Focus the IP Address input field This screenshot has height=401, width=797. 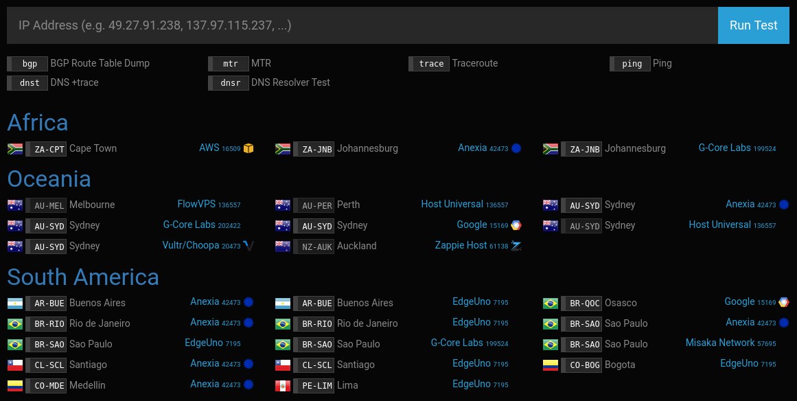(x=362, y=25)
